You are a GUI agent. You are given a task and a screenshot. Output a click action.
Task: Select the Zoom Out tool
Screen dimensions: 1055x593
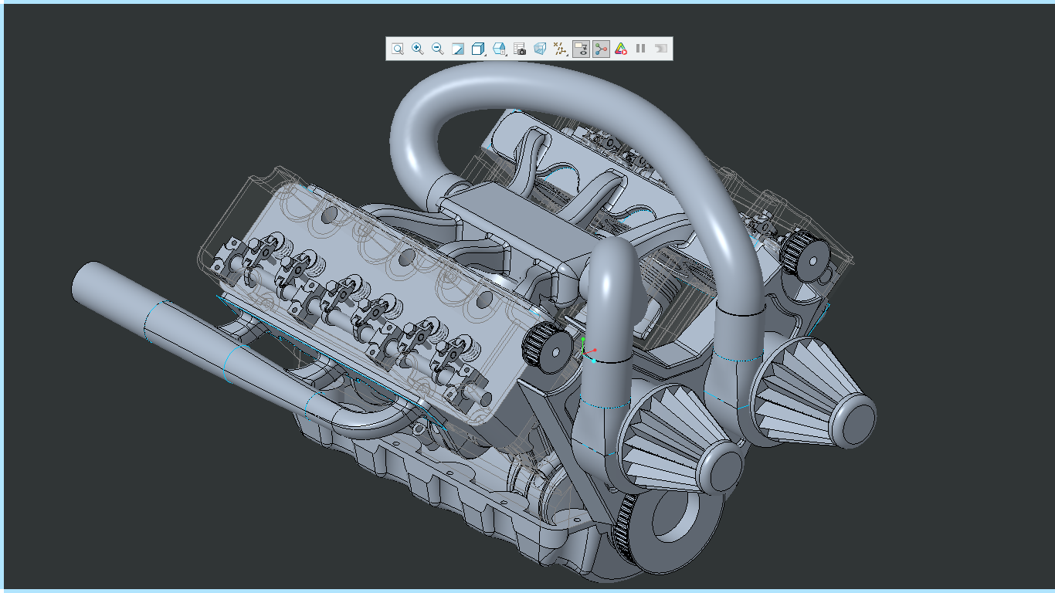click(x=436, y=48)
